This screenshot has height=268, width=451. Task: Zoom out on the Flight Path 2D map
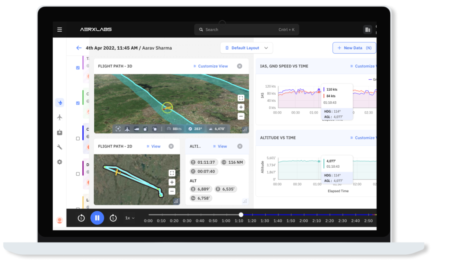172,191
